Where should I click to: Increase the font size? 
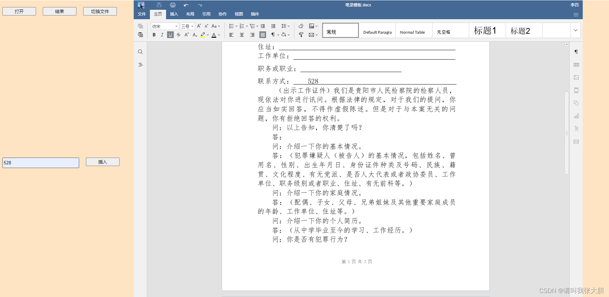coord(199,26)
